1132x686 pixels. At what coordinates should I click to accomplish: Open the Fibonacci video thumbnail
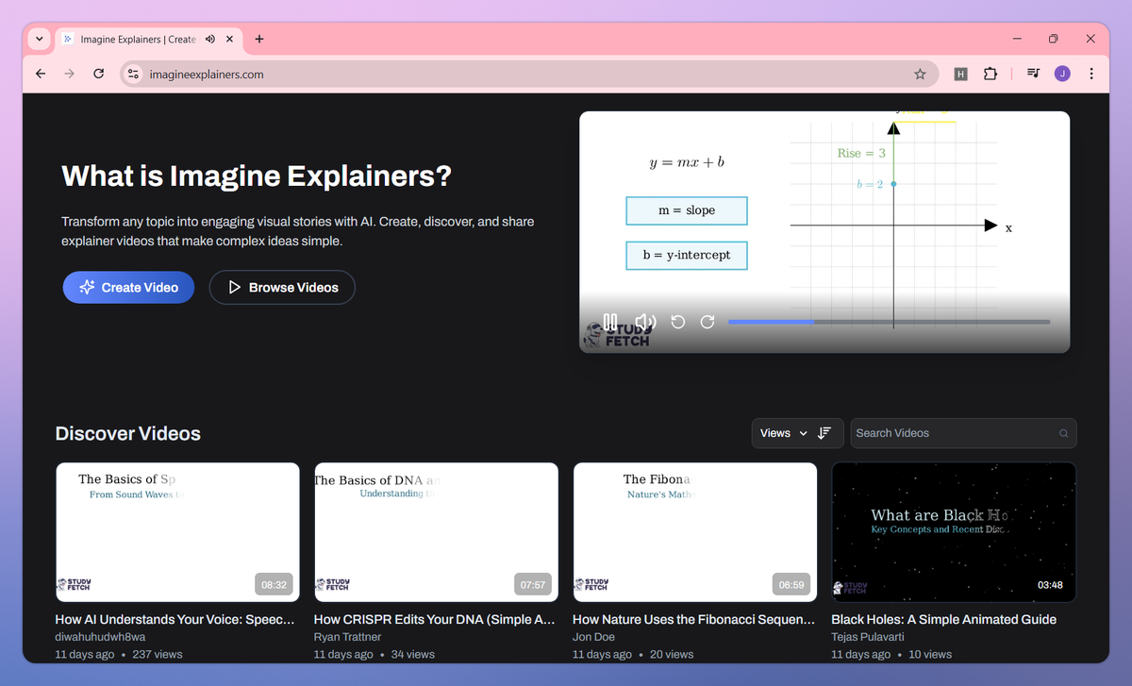point(695,532)
